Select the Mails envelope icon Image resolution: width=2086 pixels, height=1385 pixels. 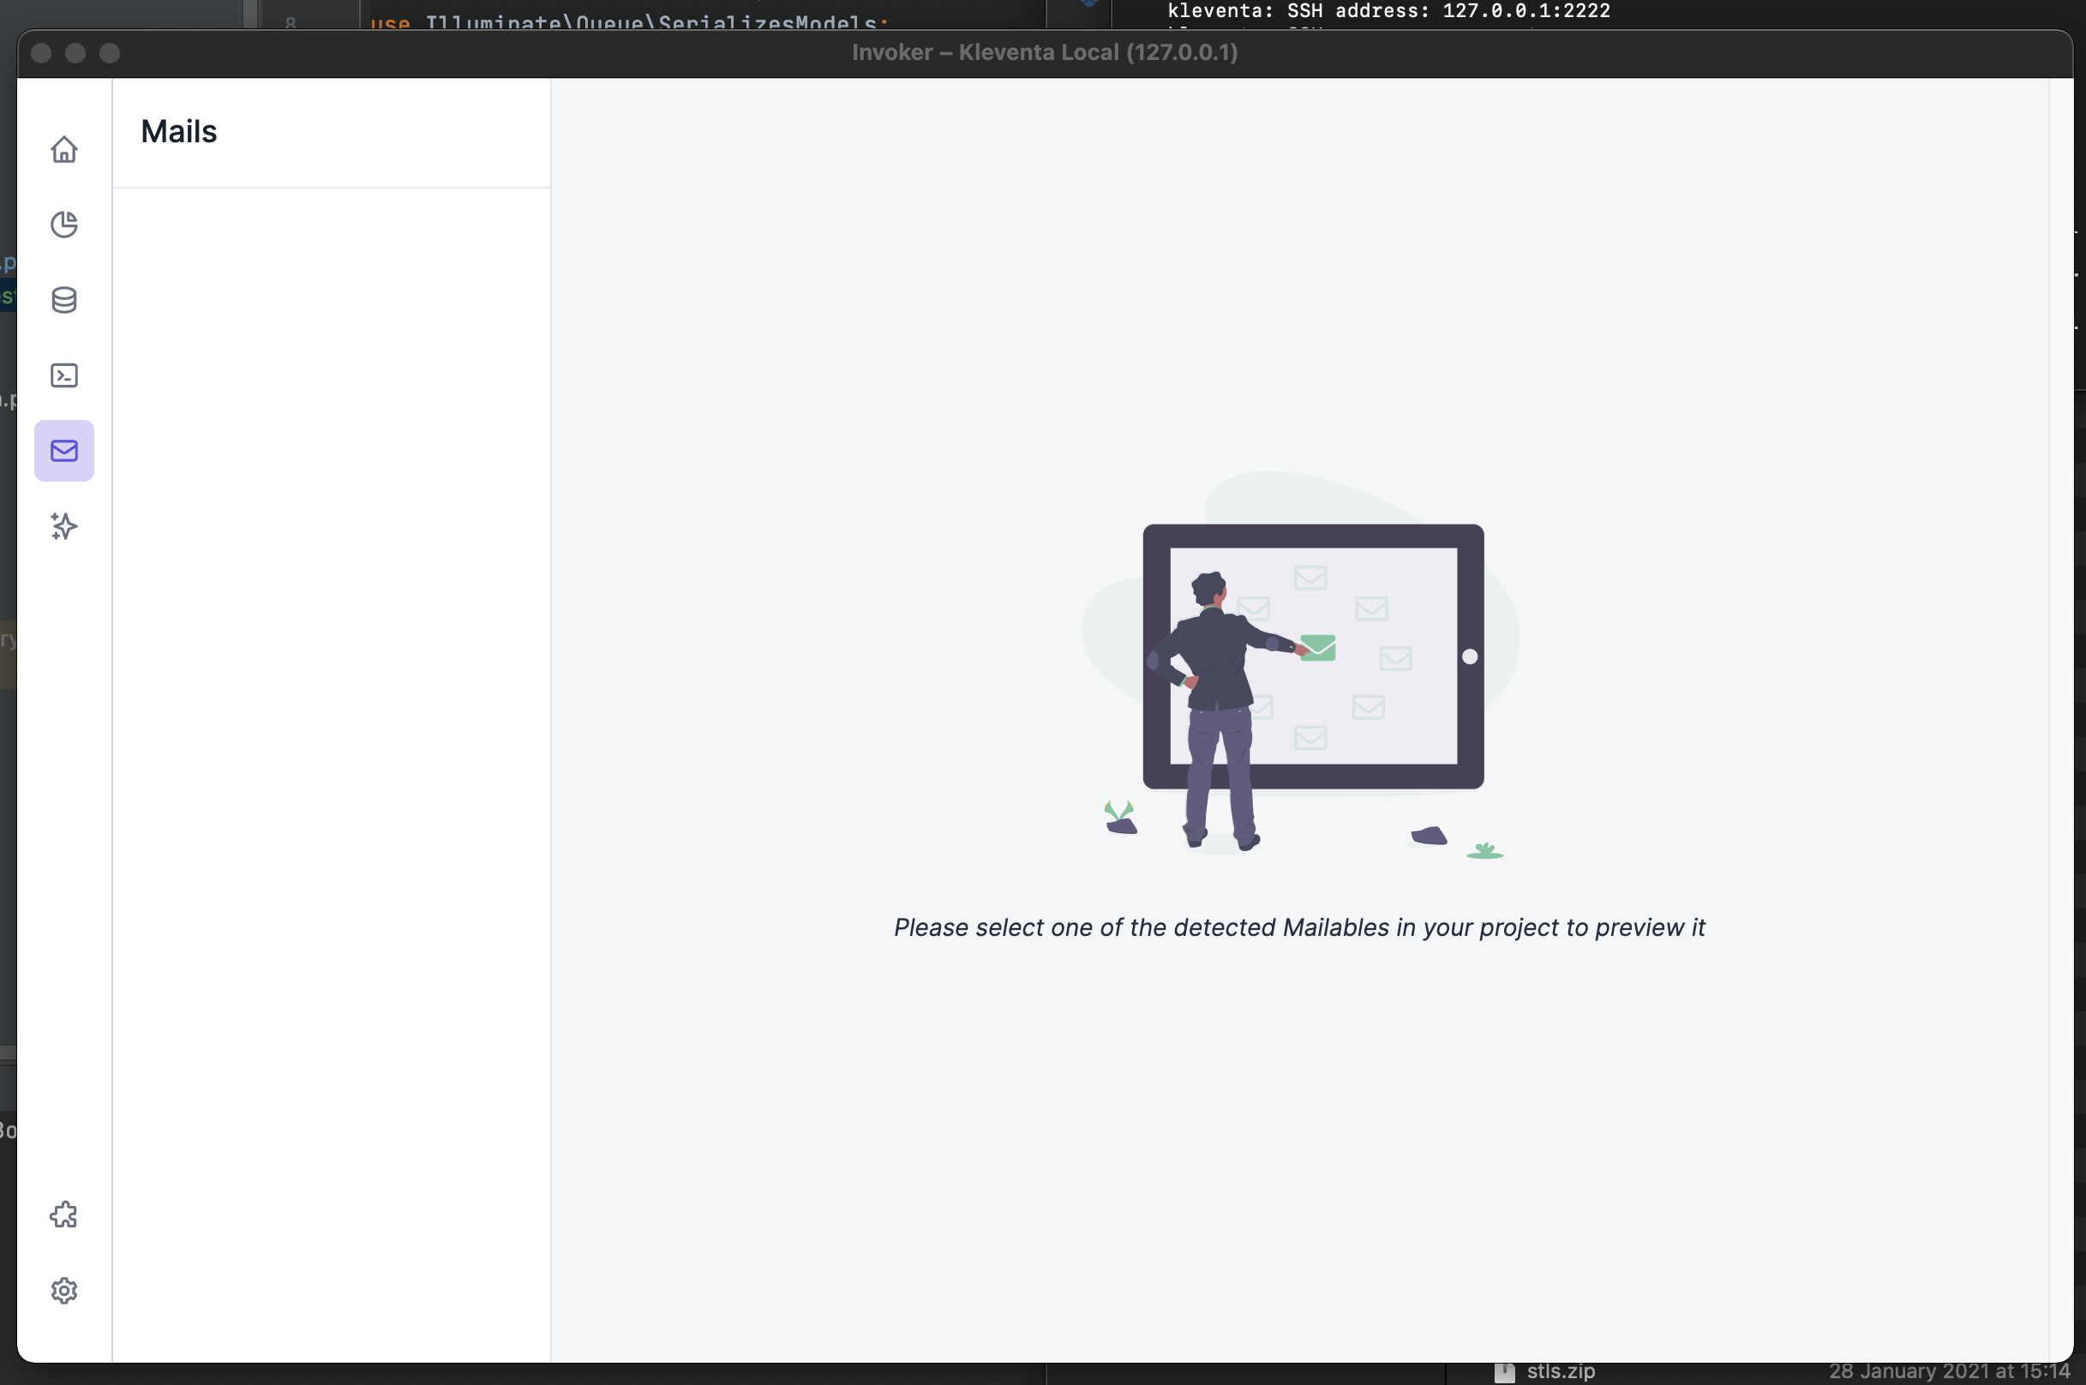tap(63, 451)
